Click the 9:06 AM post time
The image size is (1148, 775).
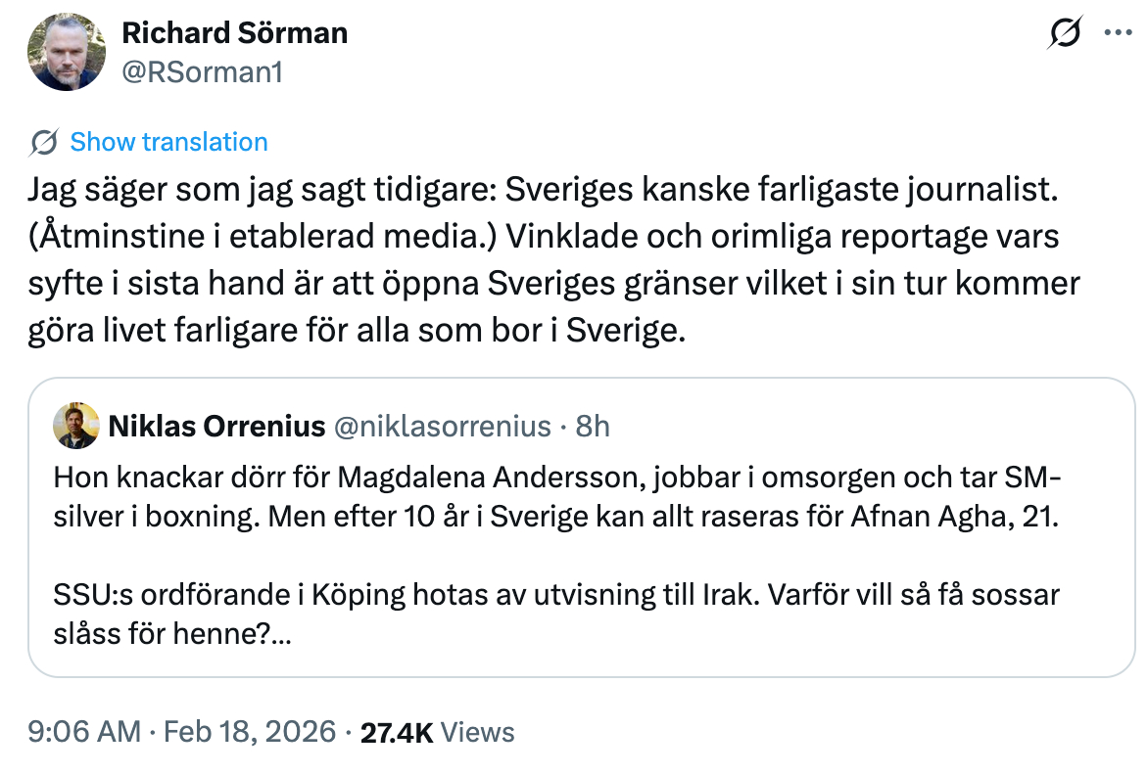82,732
